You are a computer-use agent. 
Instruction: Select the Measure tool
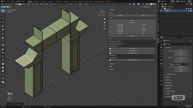(x=3, y=37)
